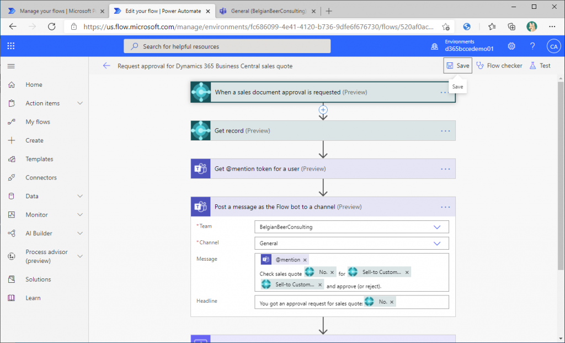Image resolution: width=565 pixels, height=343 pixels.
Task: Open the Get record step menu
Action: 445,131
